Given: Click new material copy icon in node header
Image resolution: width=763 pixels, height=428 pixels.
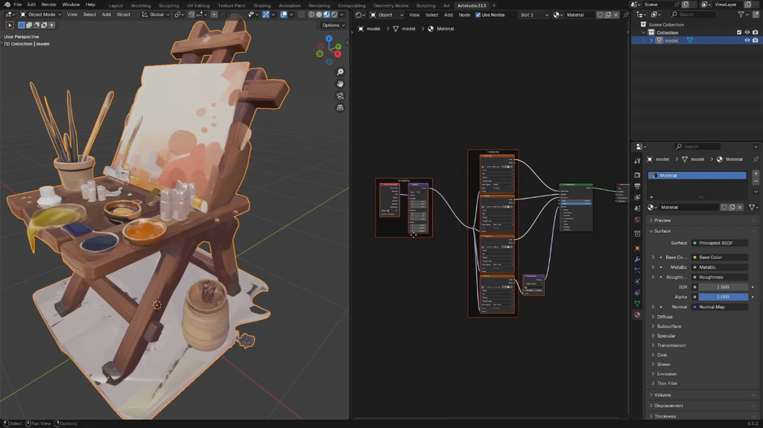Looking at the screenshot, I should pos(608,15).
